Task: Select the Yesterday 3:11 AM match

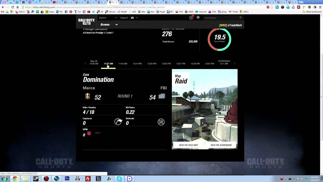Action: click(224, 62)
